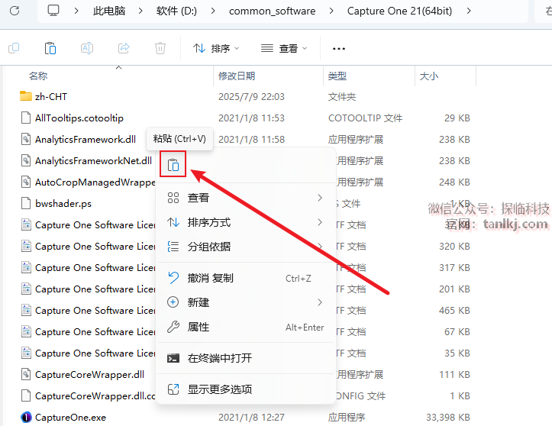Expand chevron after common_software in breadcrumb
The height and width of the screenshot is (426, 552).
click(331, 11)
